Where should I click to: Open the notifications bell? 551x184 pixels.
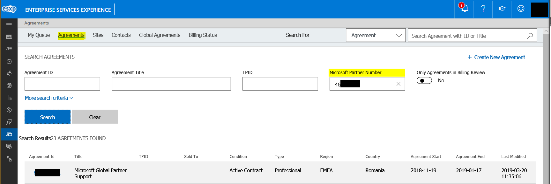click(x=464, y=9)
